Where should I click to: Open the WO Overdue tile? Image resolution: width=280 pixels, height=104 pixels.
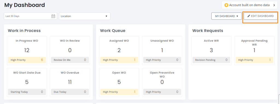pyautogui.click(x=70, y=82)
